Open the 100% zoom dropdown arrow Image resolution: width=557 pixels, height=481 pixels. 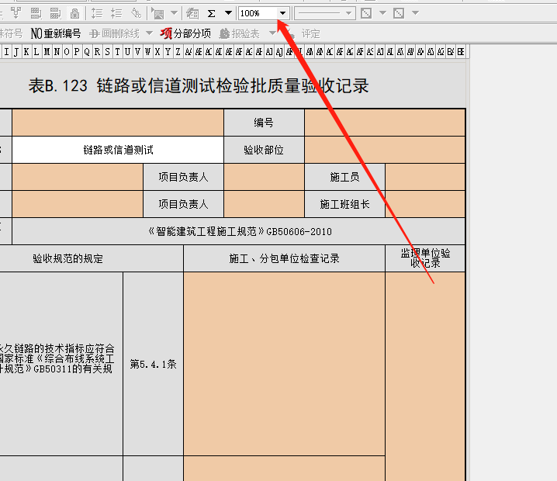pyautogui.click(x=282, y=13)
